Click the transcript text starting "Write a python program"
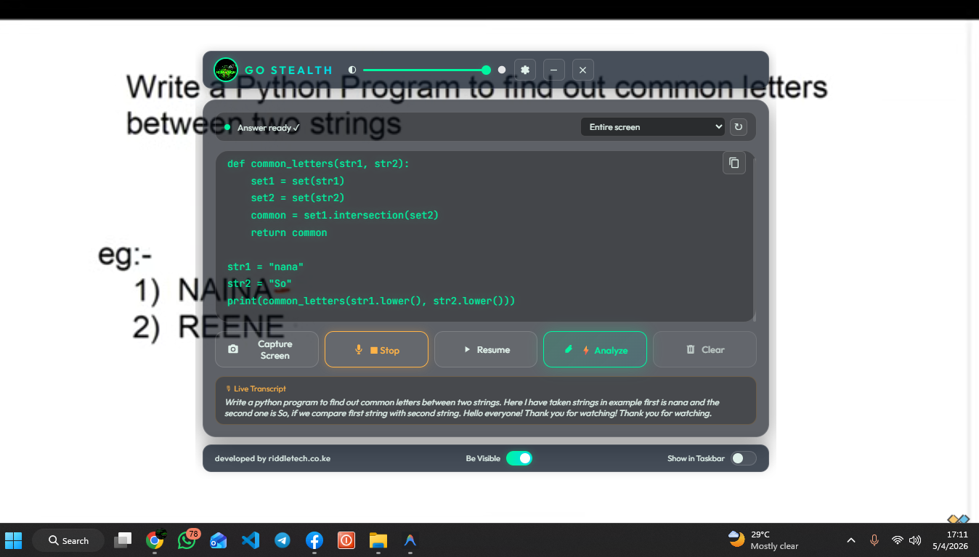This screenshot has width=979, height=557. tap(472, 407)
